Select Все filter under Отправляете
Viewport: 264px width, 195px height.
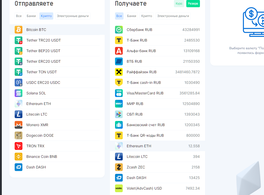[x=19, y=16]
